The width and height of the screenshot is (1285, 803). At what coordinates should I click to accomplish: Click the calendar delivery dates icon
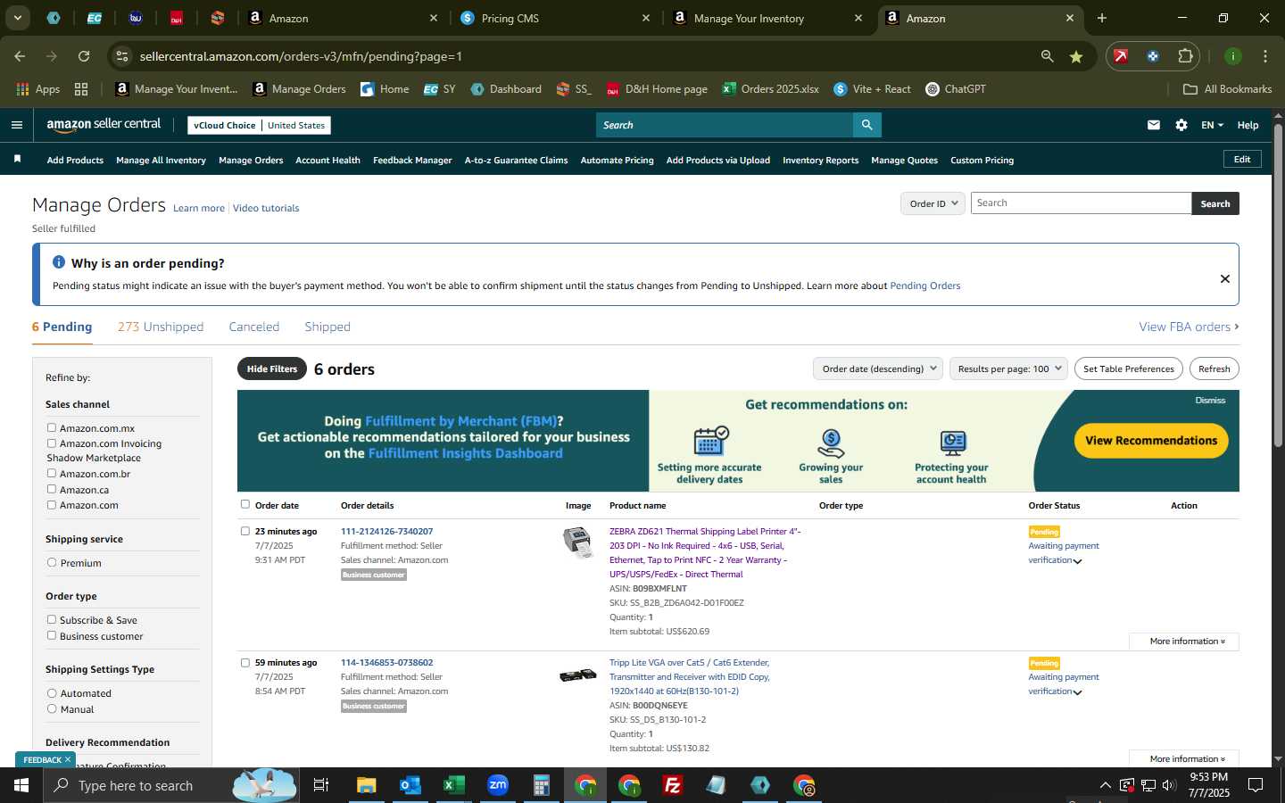pyautogui.click(x=710, y=442)
